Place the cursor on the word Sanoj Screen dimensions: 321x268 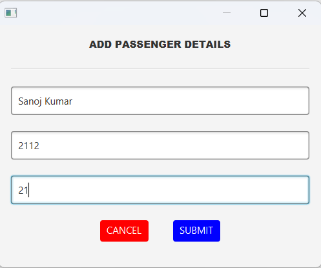coord(30,101)
